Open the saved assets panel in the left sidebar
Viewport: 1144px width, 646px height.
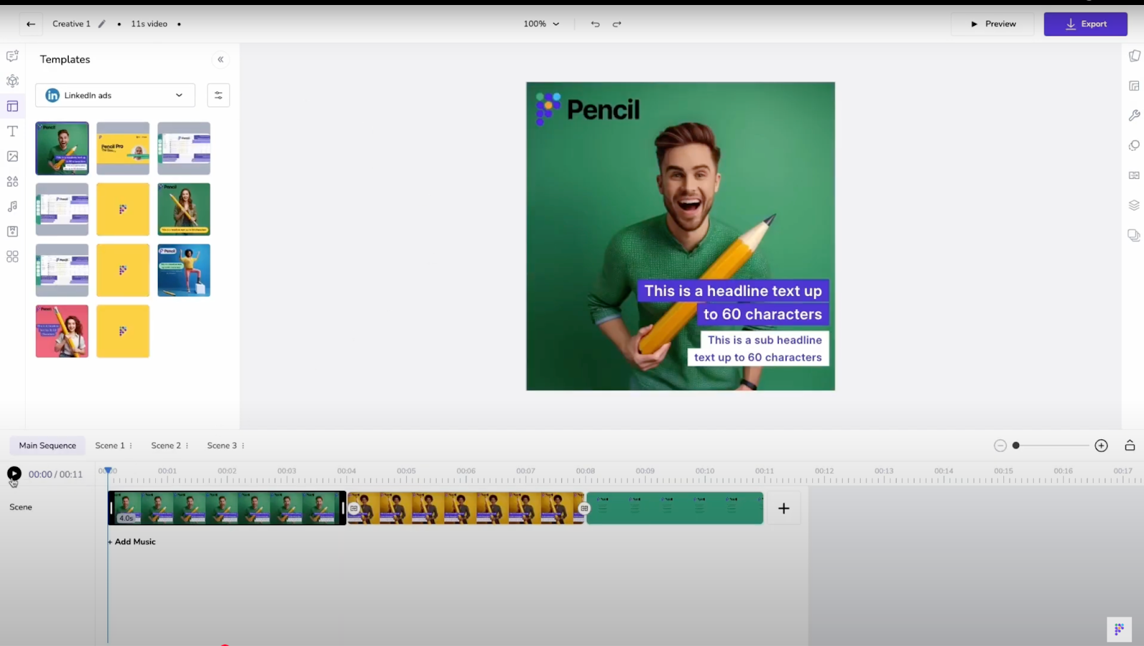(x=12, y=231)
